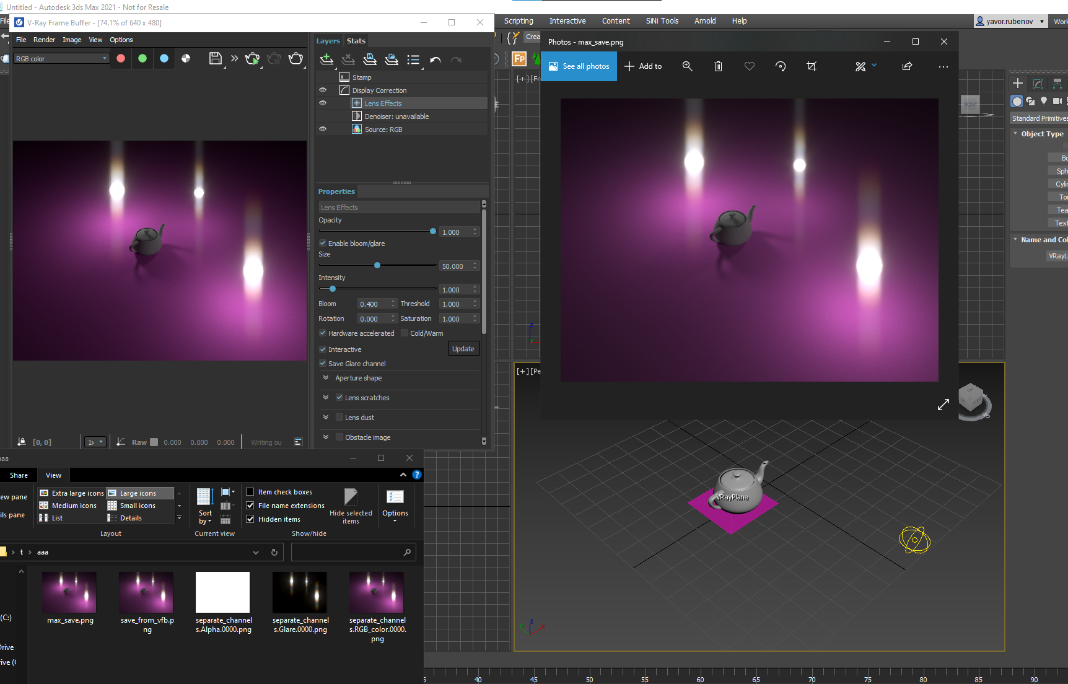Screen dimensions: 1068x684
Task: Click the load layer preset icon
Action: pos(392,59)
